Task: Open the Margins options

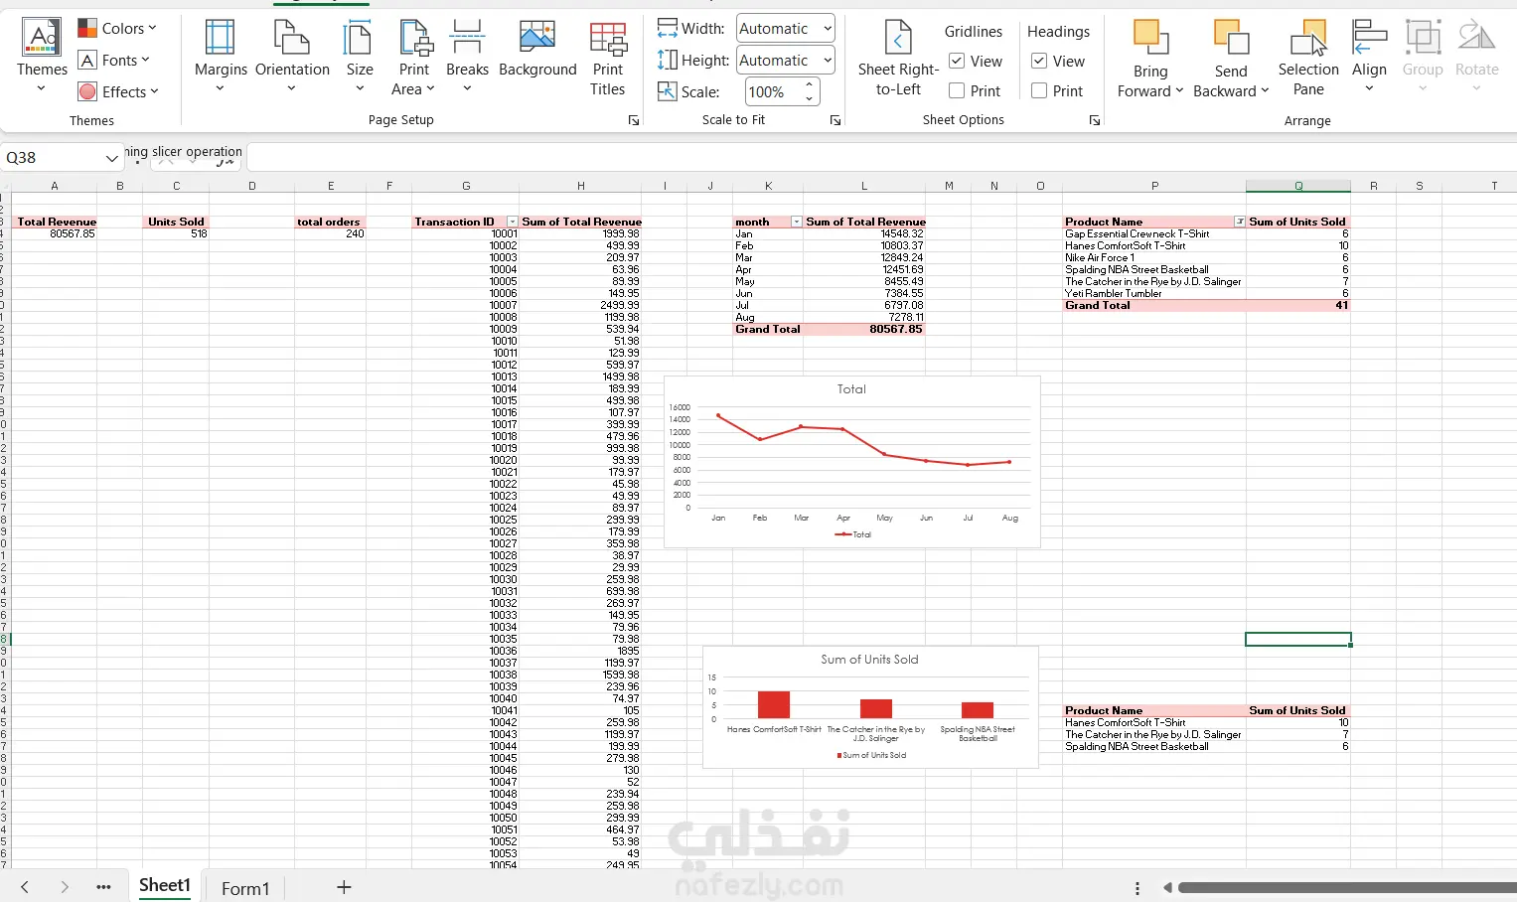Action: [x=221, y=56]
